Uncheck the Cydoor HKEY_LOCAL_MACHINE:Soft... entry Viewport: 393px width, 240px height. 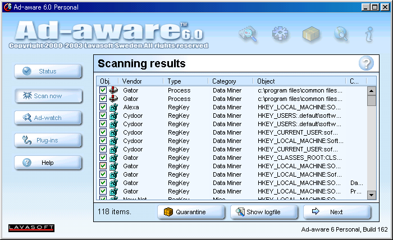pyautogui.click(x=103, y=141)
